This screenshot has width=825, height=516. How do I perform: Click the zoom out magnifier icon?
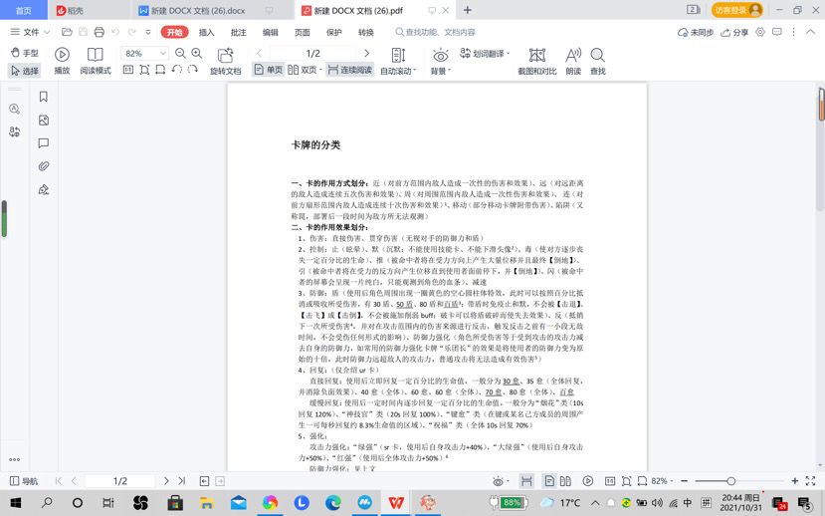(x=180, y=53)
